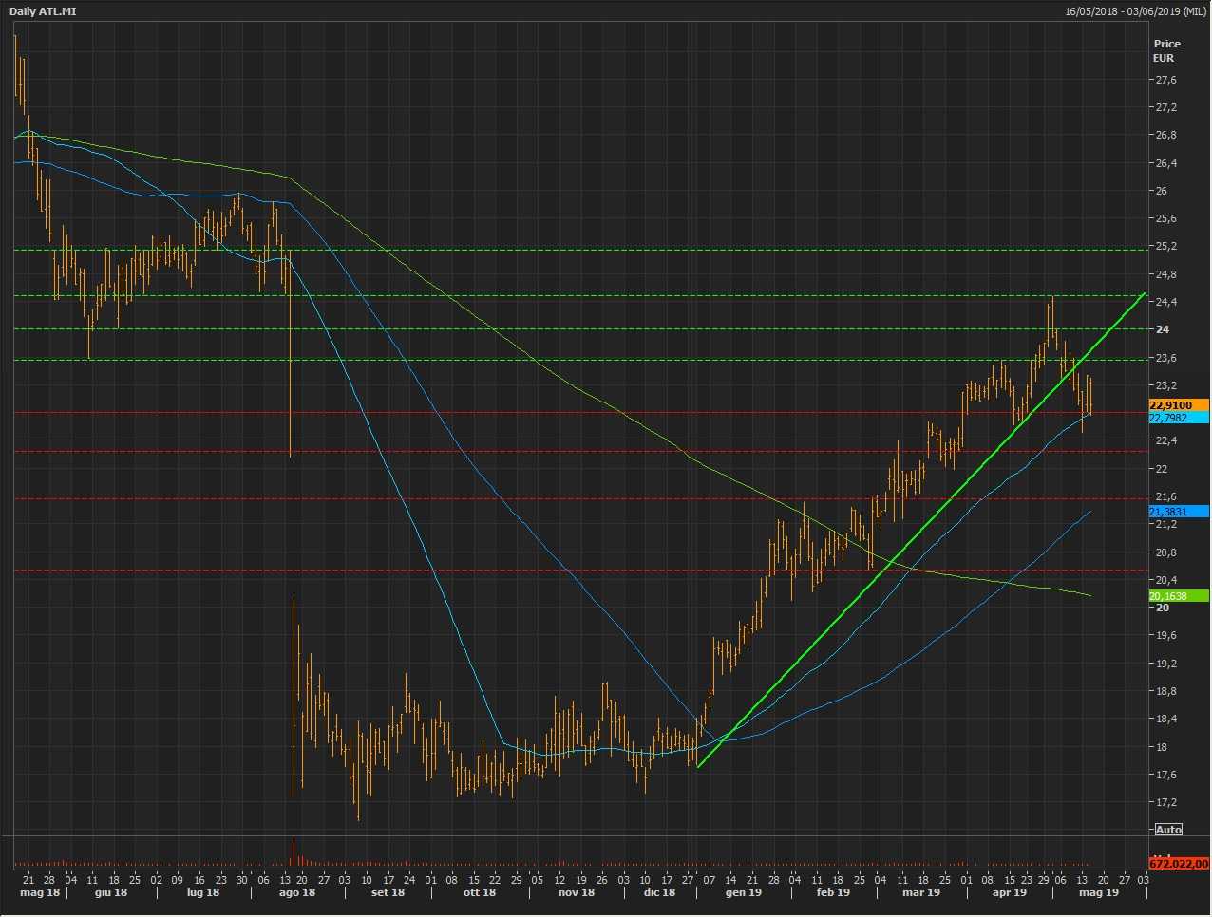Click the bold 20 price axis label
This screenshot has height=917, width=1212.
[x=1162, y=608]
